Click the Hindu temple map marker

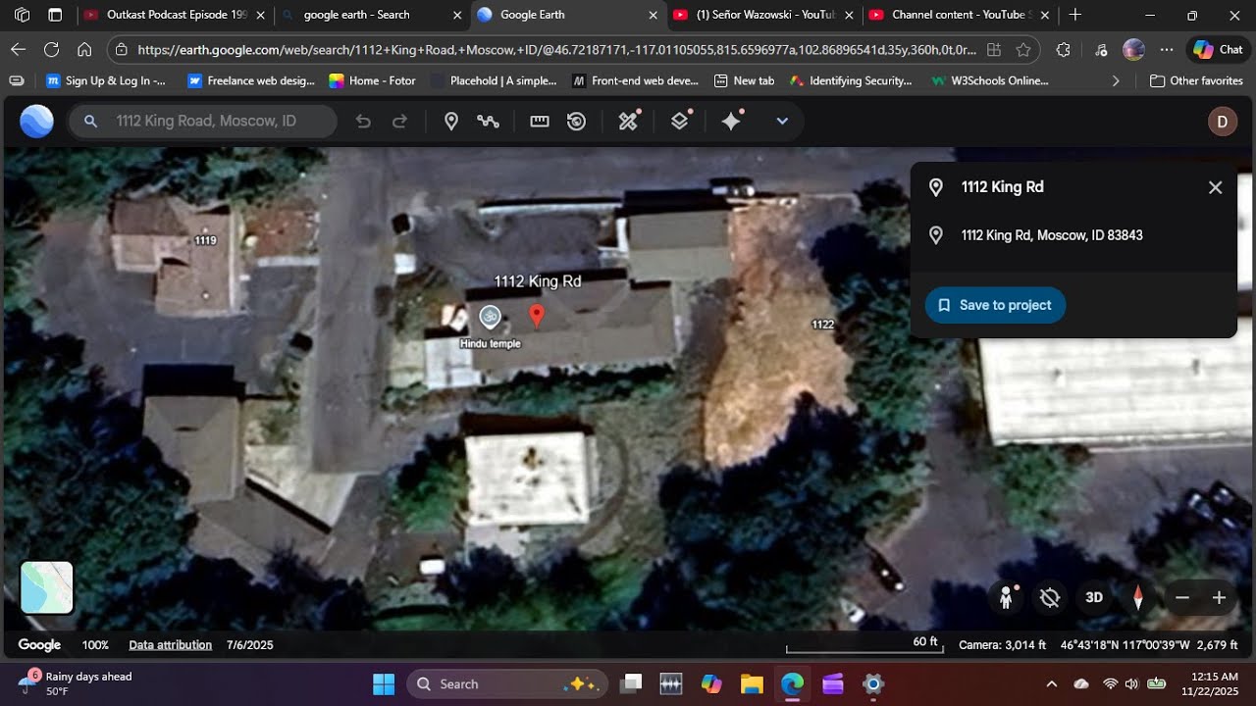coord(490,317)
